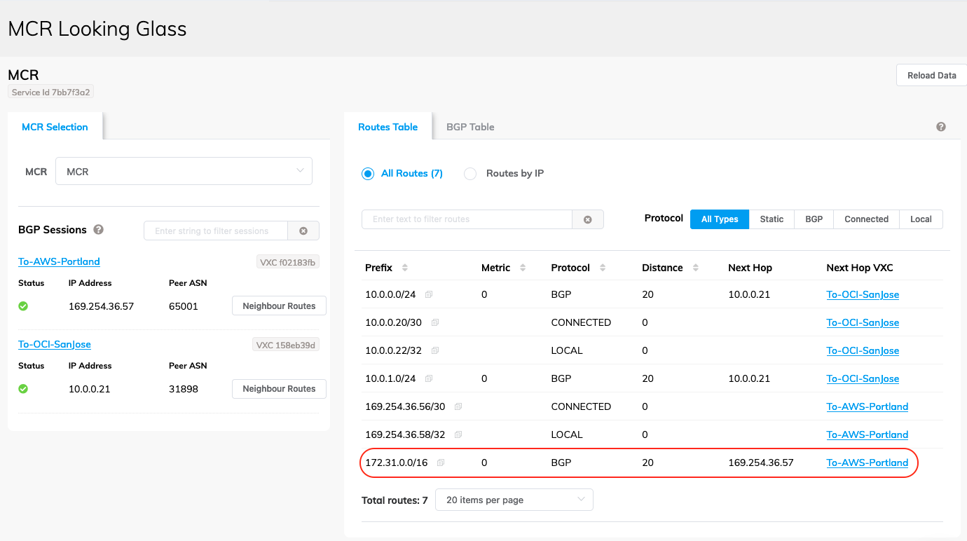Open the MCR selection dropdown
Image resolution: width=967 pixels, height=541 pixels.
[x=184, y=172]
